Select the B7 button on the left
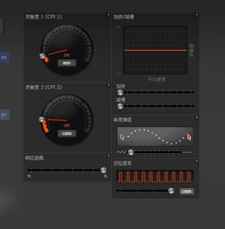The width and height of the screenshot is (225, 229). tap(4, 115)
